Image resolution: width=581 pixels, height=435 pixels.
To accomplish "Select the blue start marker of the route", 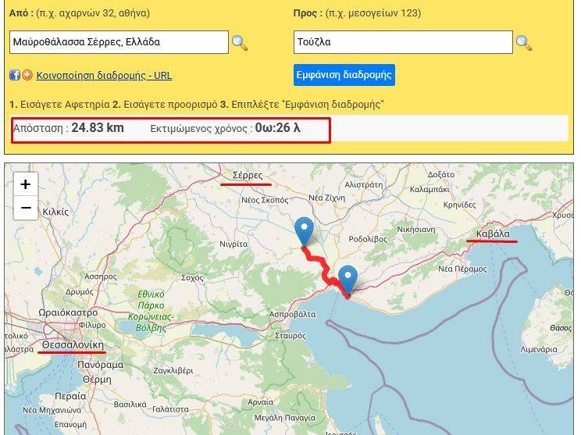I will (304, 231).
